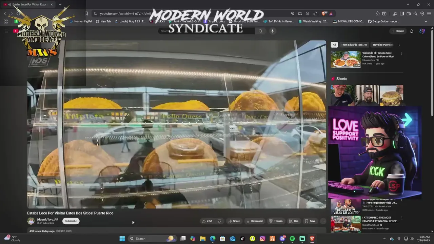Open options for I Attempted The Most Famous video
The width and height of the screenshot is (434, 244).
[x=402, y=218]
